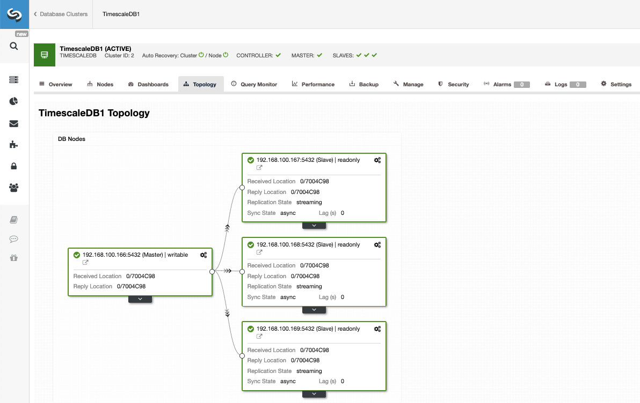Click the TimescaleDB1 (ACTIVE) cluster title
The height and width of the screenshot is (403, 640).
coord(96,48)
